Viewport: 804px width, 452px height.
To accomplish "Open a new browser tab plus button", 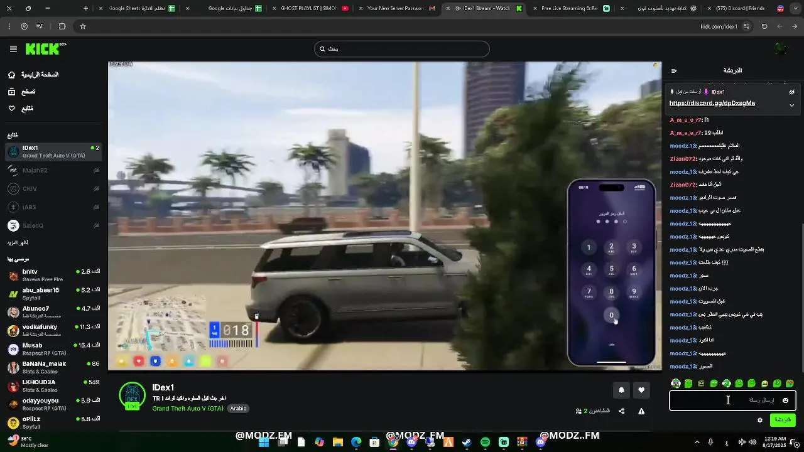I will coord(87,9).
